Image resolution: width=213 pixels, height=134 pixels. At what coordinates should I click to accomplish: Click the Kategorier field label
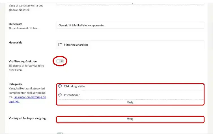(16, 84)
